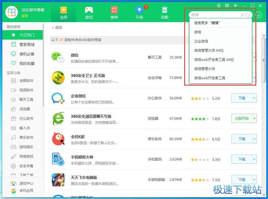The height and width of the screenshot is (199, 268).
Task: Click the 360软件管家 logo icon
Action: click(12, 12)
